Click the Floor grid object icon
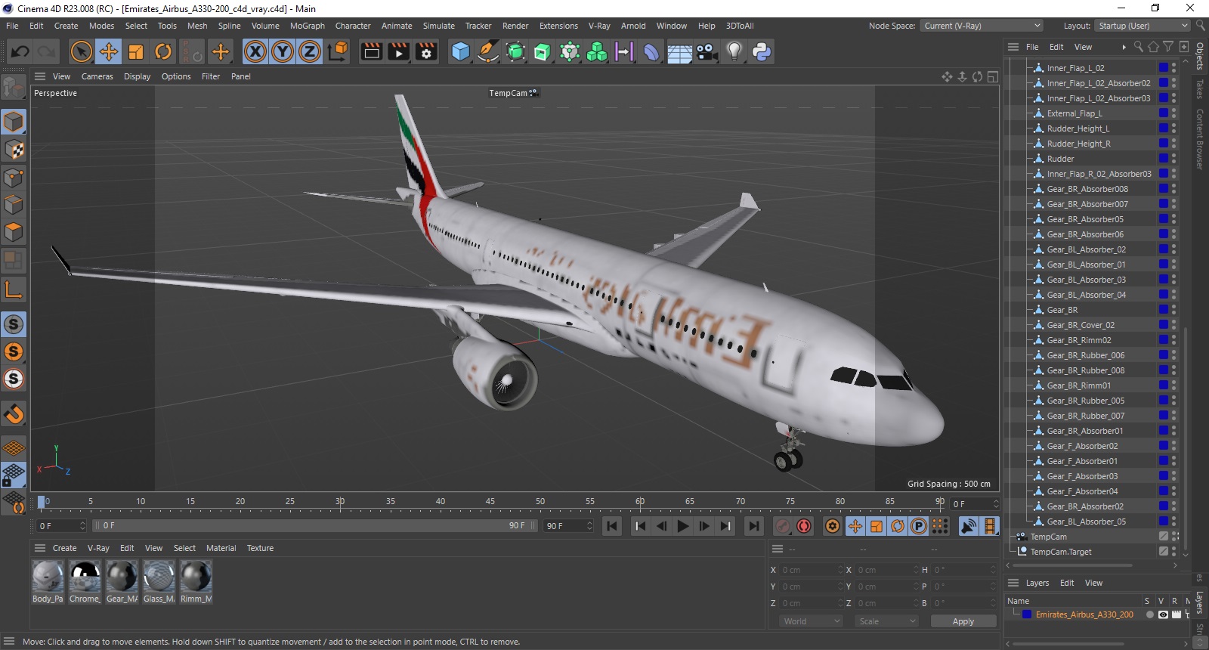This screenshot has height=650, width=1209. click(679, 51)
